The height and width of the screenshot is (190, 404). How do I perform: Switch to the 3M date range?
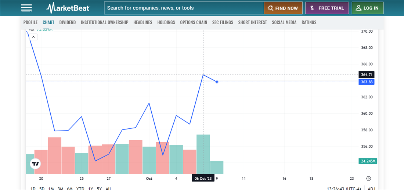(x=60, y=189)
